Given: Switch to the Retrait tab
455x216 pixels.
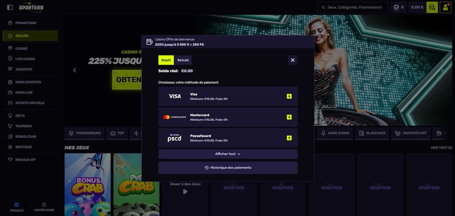Looking at the screenshot, I should [183, 60].
